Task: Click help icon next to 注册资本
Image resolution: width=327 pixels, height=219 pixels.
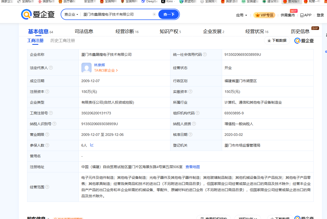Action: (47, 92)
